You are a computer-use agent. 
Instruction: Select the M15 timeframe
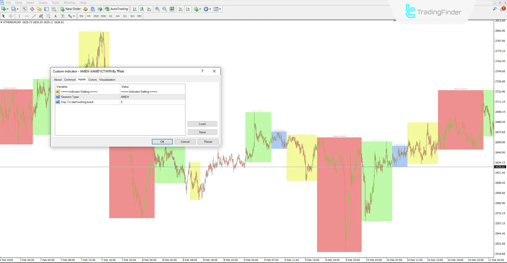point(96,16)
